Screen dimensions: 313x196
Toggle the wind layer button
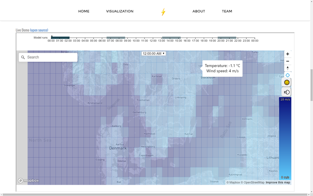coord(287,92)
